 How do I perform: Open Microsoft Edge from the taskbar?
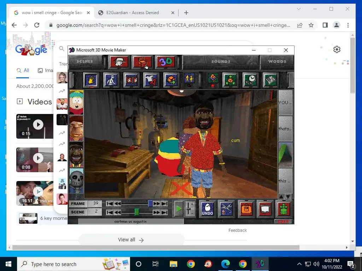pos(225,264)
